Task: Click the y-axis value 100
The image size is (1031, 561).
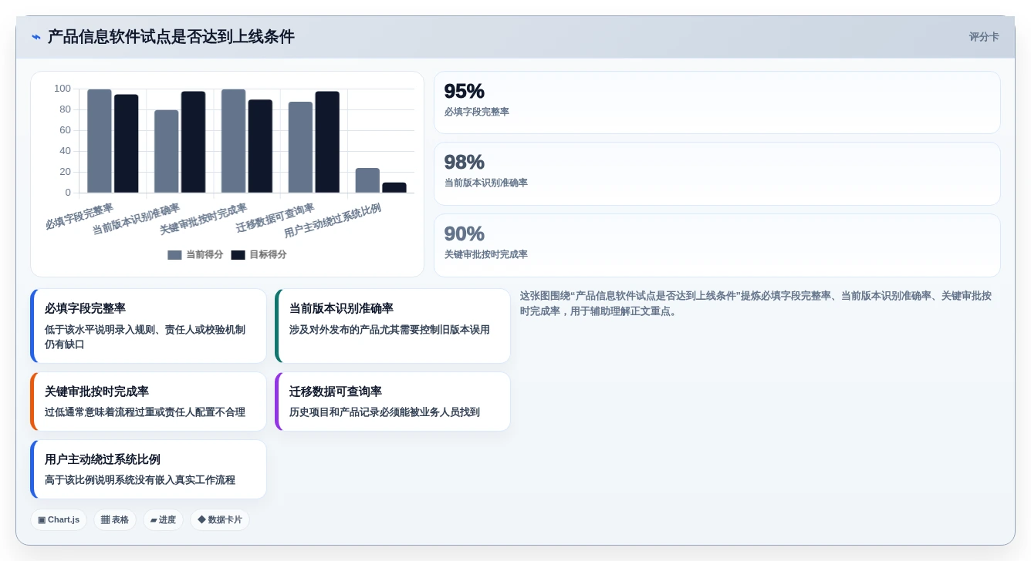Action: coord(62,89)
